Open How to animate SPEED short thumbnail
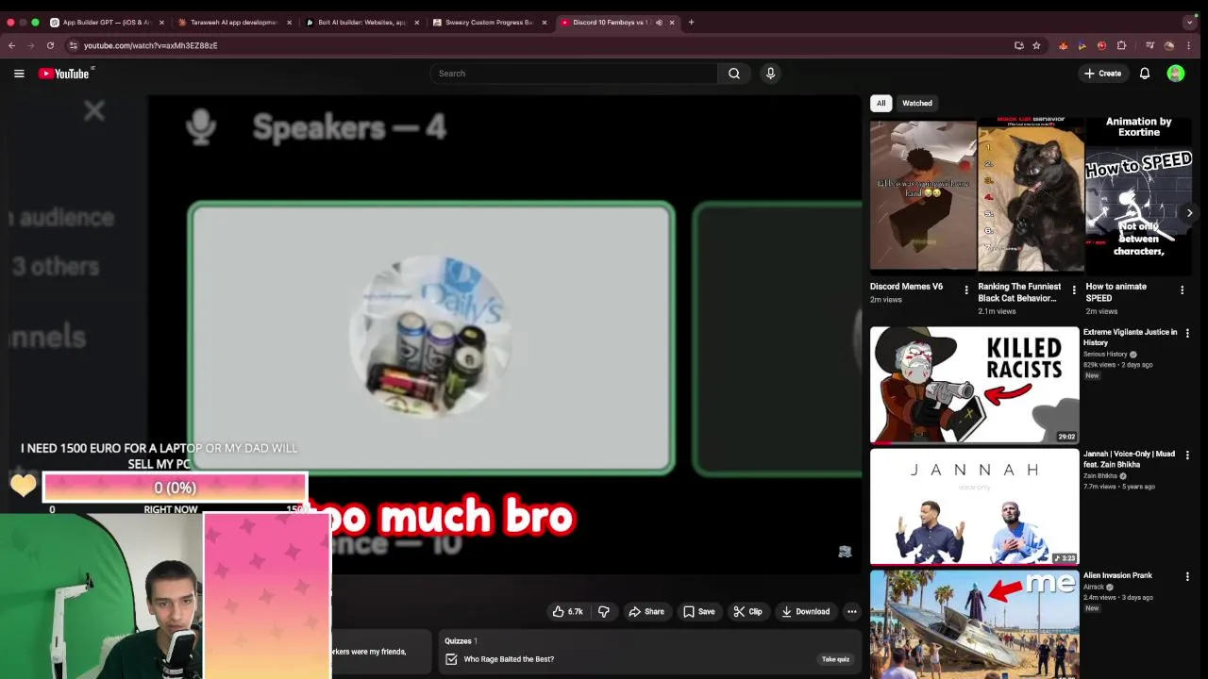 tap(1138, 194)
